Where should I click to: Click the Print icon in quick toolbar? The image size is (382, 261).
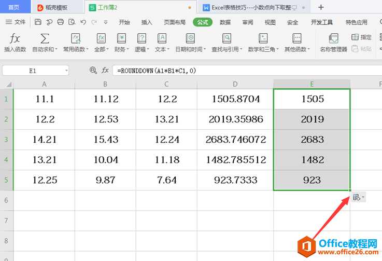point(61,22)
